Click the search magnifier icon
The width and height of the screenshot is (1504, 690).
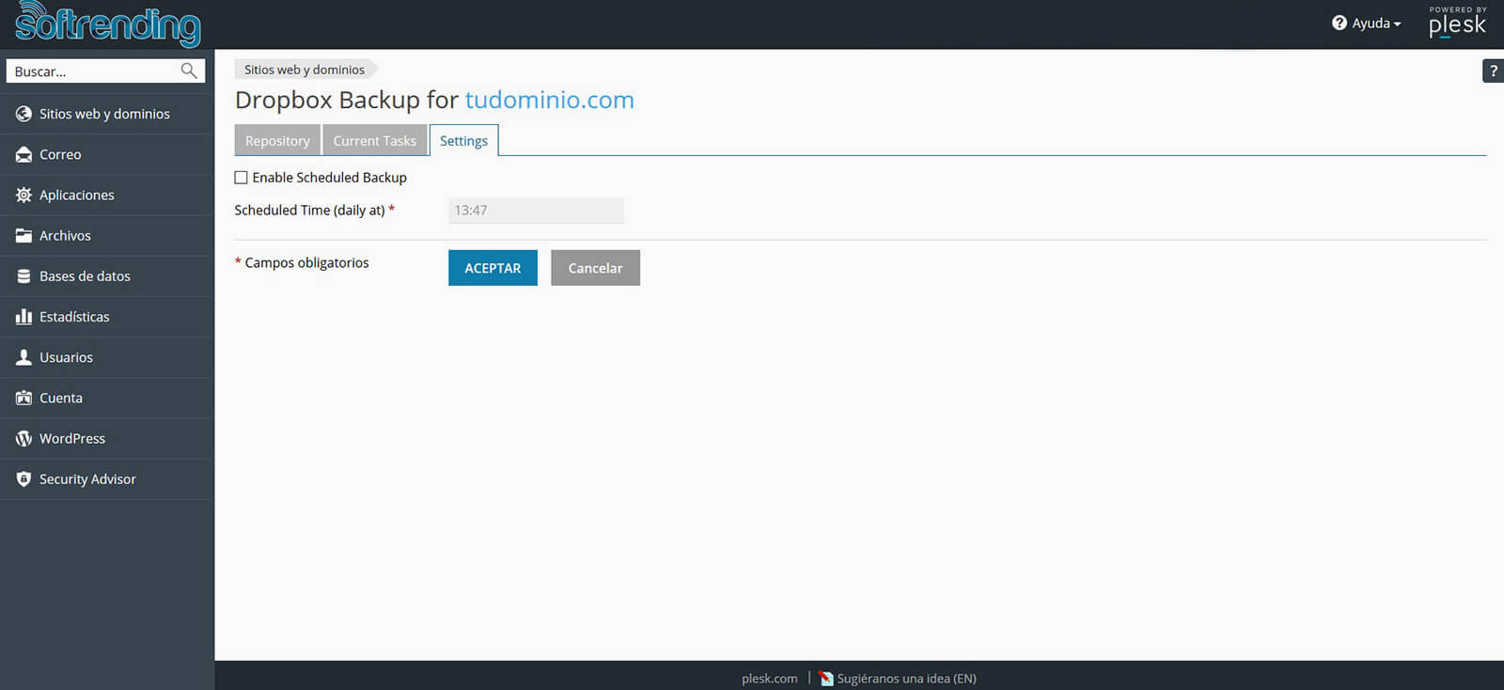click(189, 71)
